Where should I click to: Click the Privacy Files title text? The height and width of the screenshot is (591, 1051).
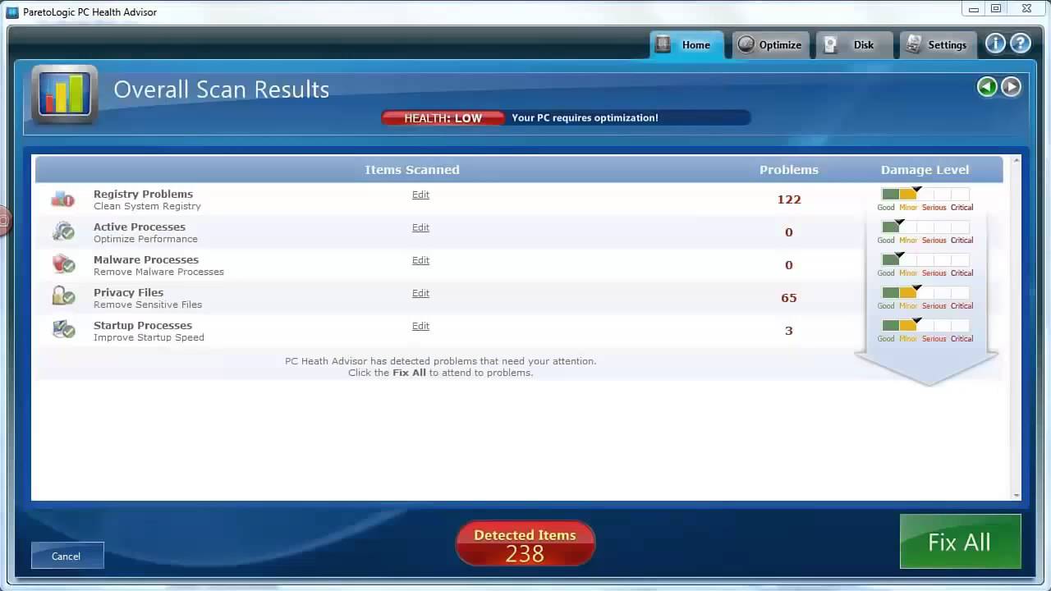click(x=128, y=293)
